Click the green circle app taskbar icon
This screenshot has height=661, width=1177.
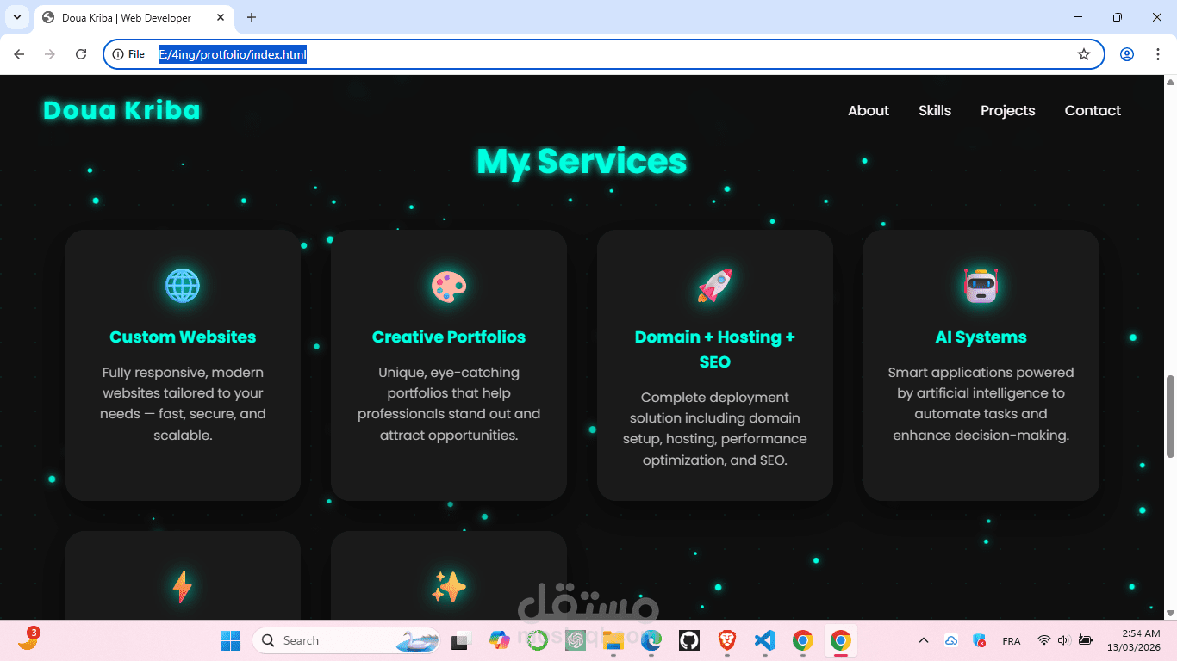tap(538, 640)
